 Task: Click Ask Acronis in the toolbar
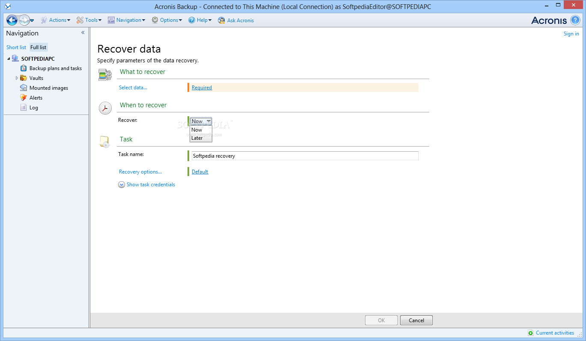(x=236, y=20)
